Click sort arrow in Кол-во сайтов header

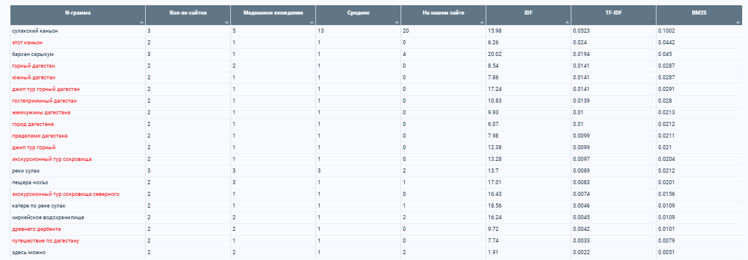point(227,22)
